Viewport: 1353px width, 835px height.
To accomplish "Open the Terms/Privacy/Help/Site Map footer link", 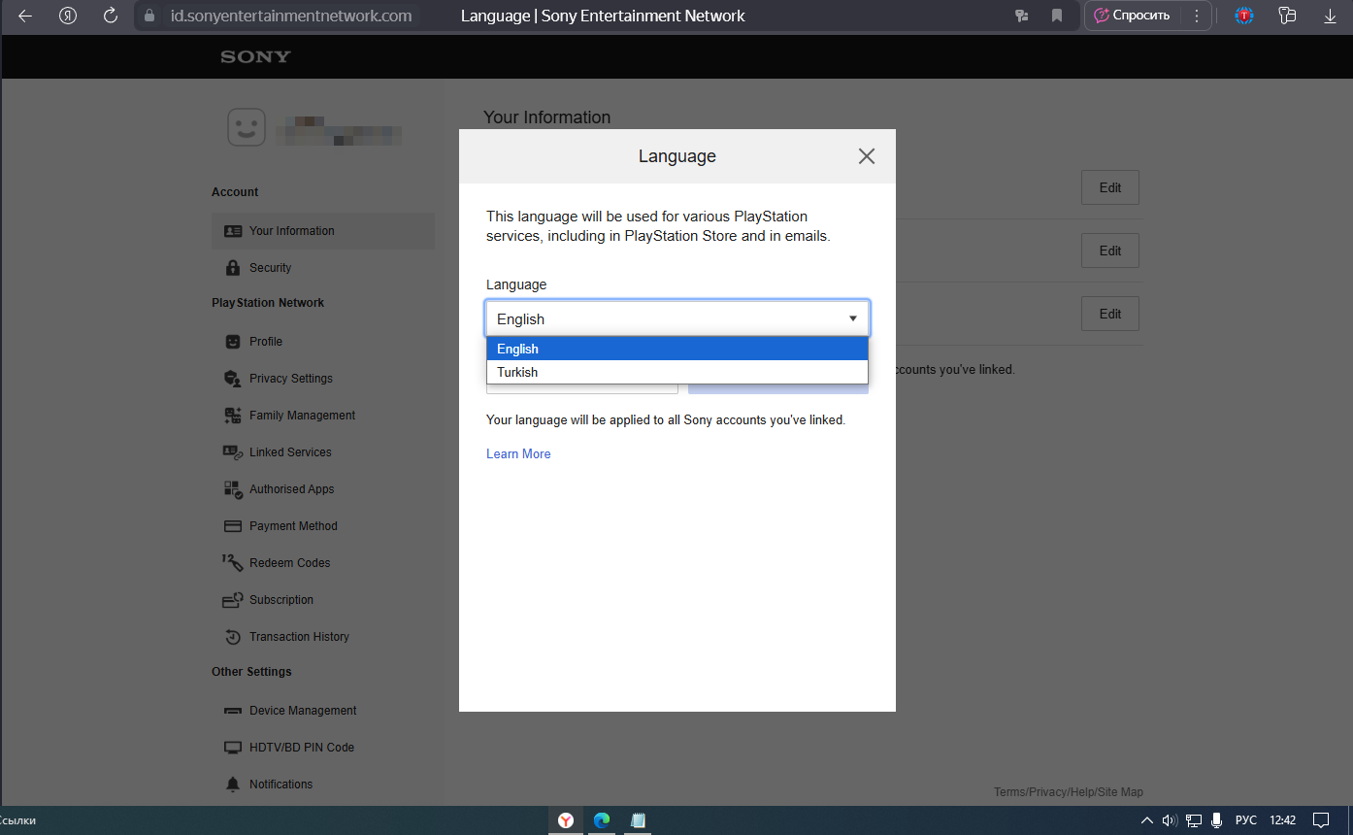I will [1069, 792].
